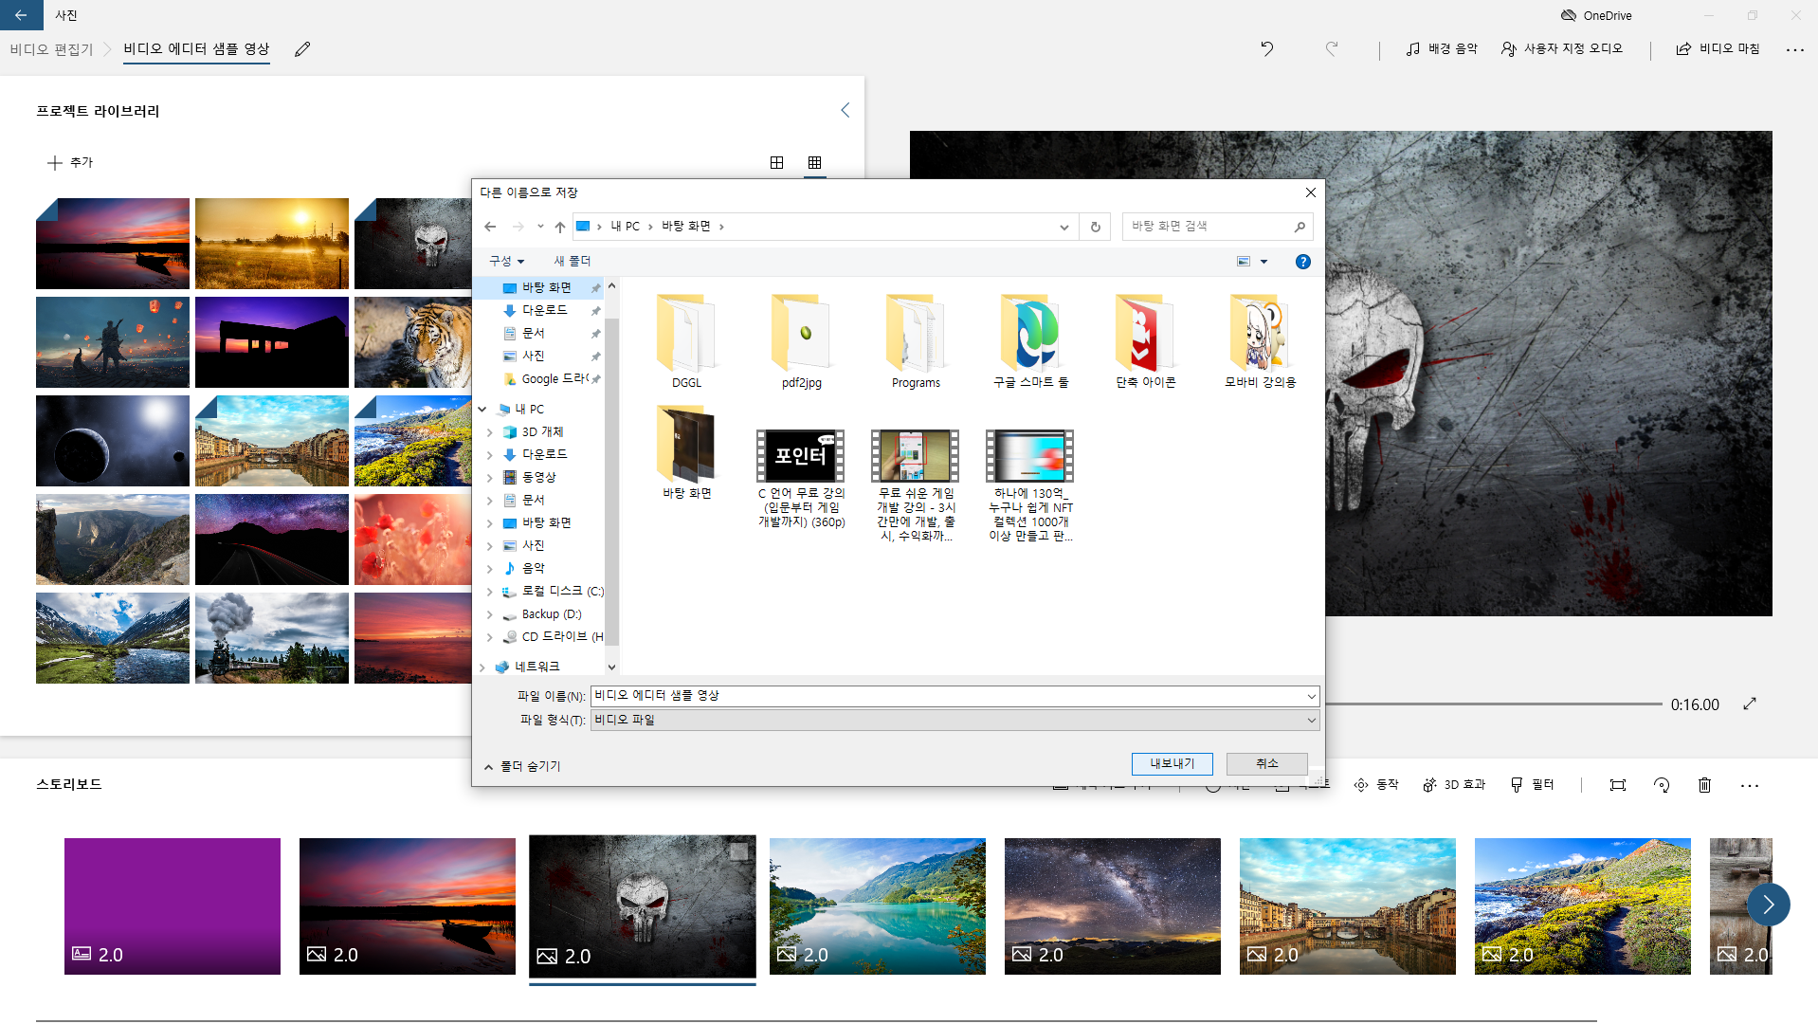Open the 단축 아이콘 folder
The height and width of the screenshot is (1024, 1818).
coord(1145,341)
